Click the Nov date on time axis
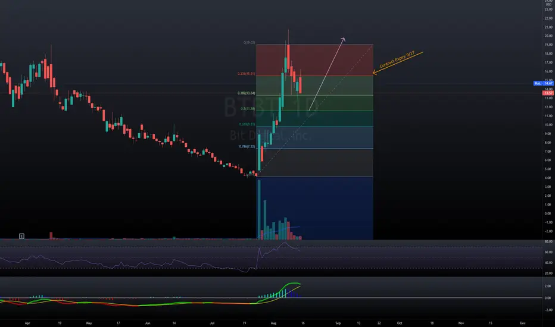555x327 pixels. pos(461,323)
